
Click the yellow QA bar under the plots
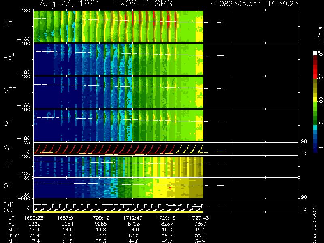(118, 212)
